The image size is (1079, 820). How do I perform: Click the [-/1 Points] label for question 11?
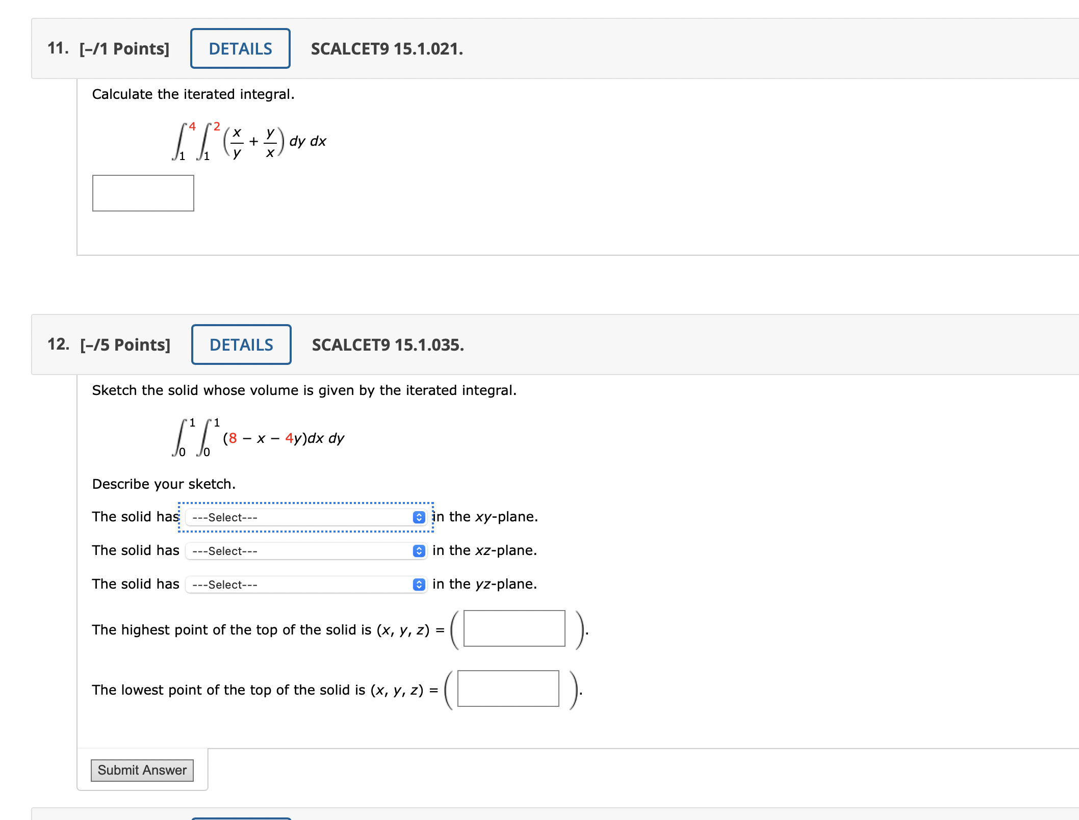tap(124, 48)
